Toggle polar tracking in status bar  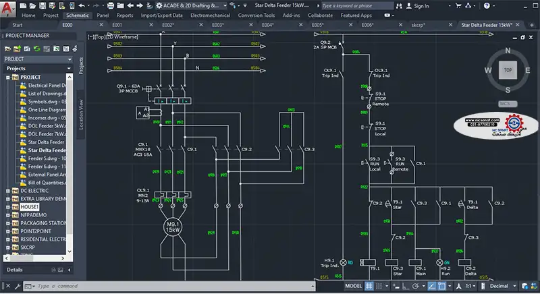[x=416, y=286]
